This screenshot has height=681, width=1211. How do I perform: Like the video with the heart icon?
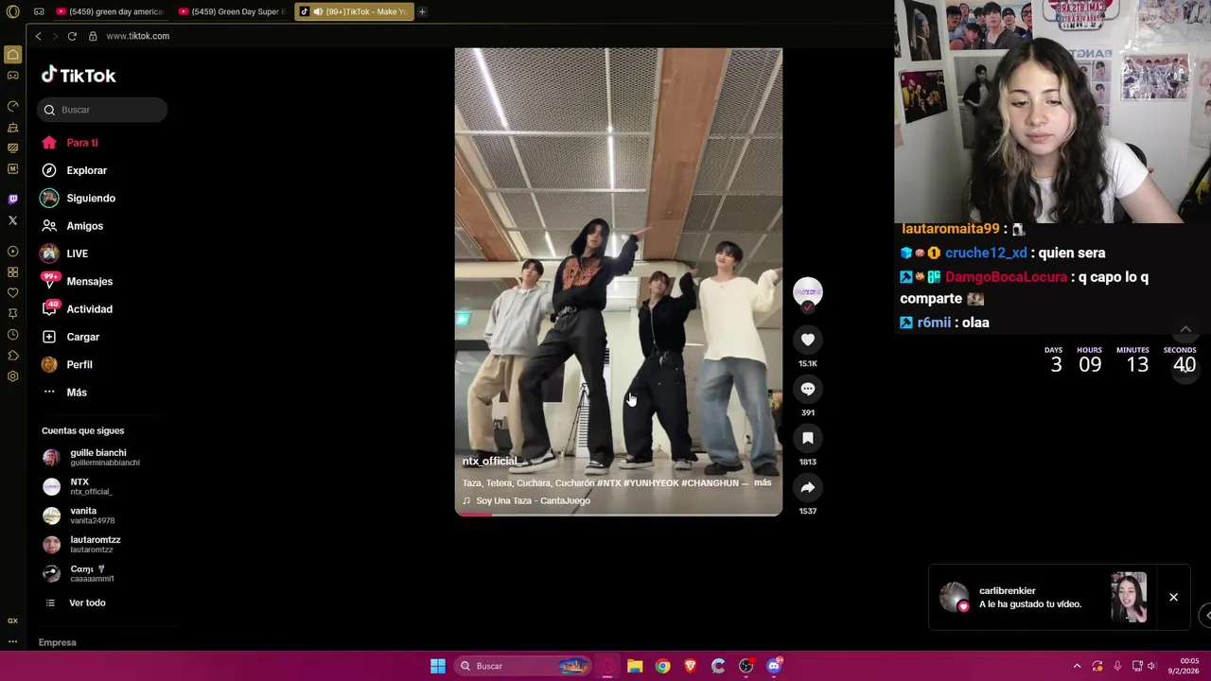(x=807, y=340)
